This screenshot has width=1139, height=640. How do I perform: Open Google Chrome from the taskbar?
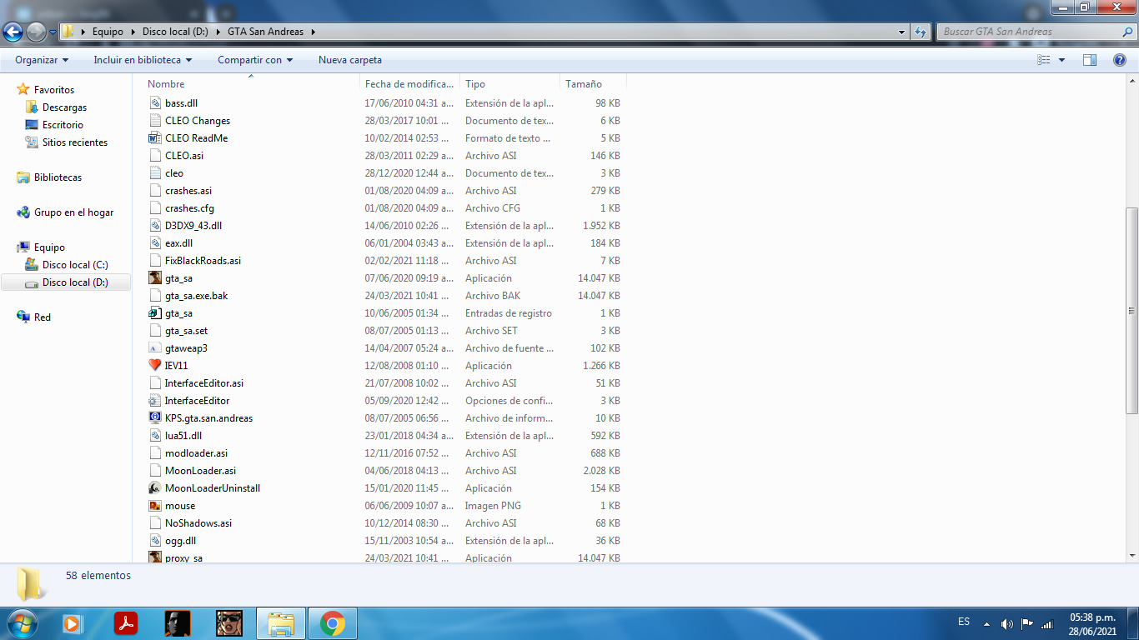point(333,623)
